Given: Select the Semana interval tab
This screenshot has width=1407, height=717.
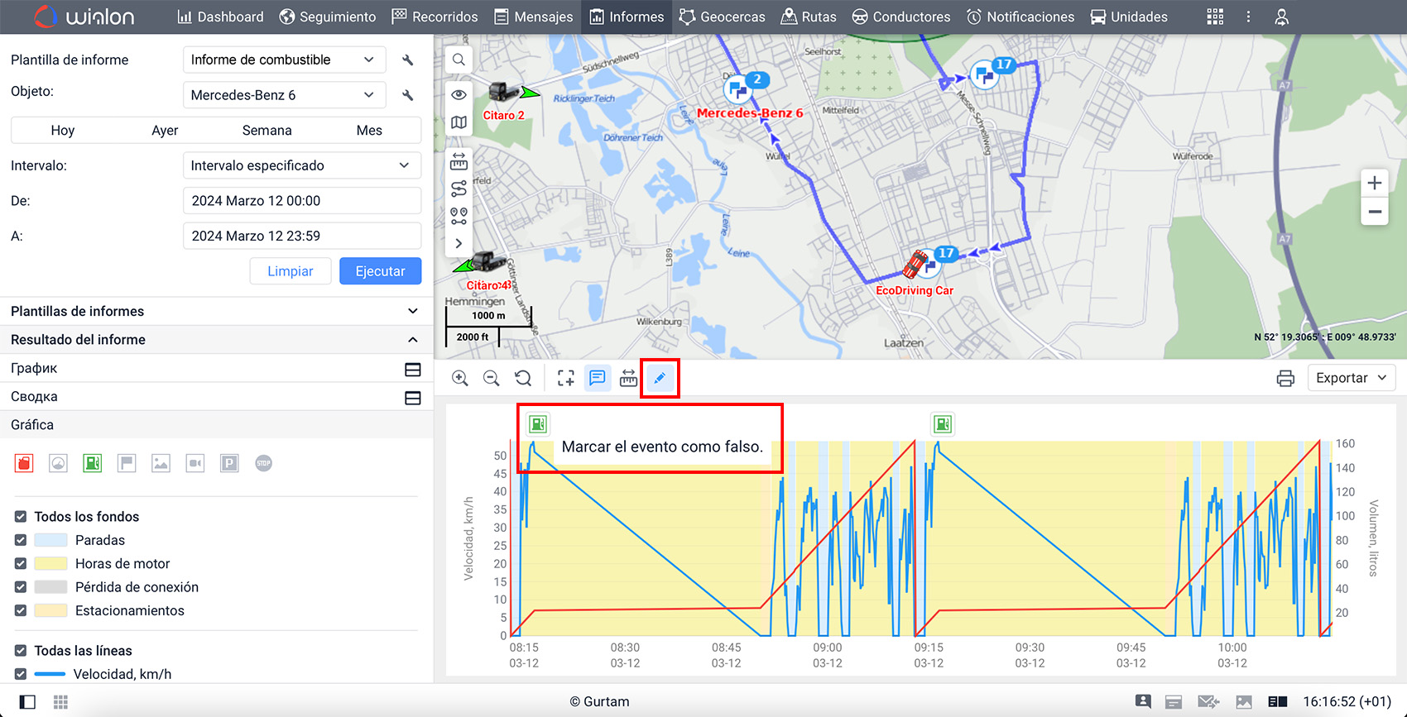Looking at the screenshot, I should 267,131.
